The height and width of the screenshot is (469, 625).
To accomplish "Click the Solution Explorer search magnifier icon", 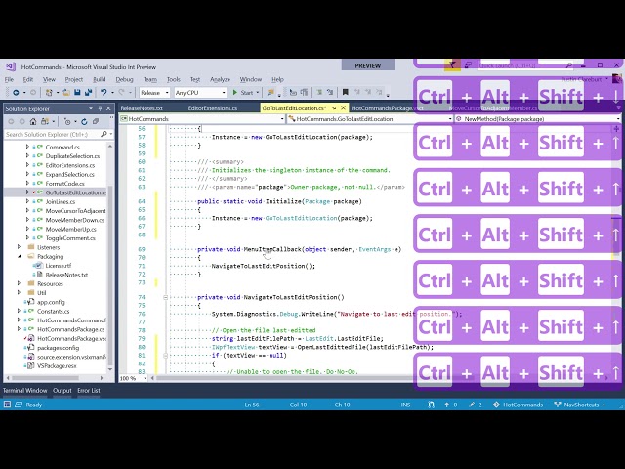I will pos(104,135).
